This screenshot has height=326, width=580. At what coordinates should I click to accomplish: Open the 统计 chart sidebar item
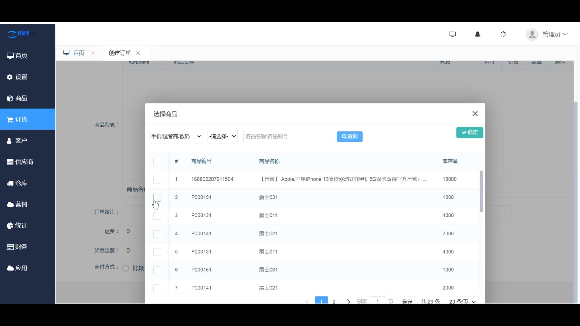coord(27,225)
